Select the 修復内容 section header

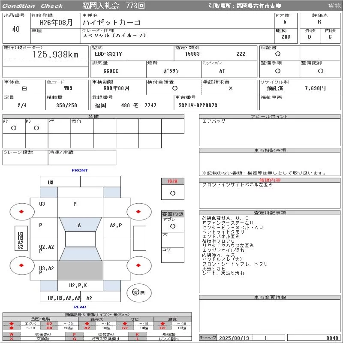pos(270,180)
